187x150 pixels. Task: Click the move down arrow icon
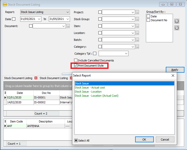click(177, 28)
